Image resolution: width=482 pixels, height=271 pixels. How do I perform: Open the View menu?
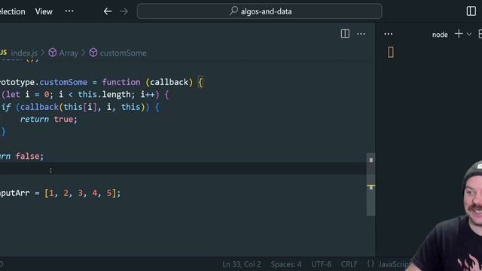pos(44,12)
